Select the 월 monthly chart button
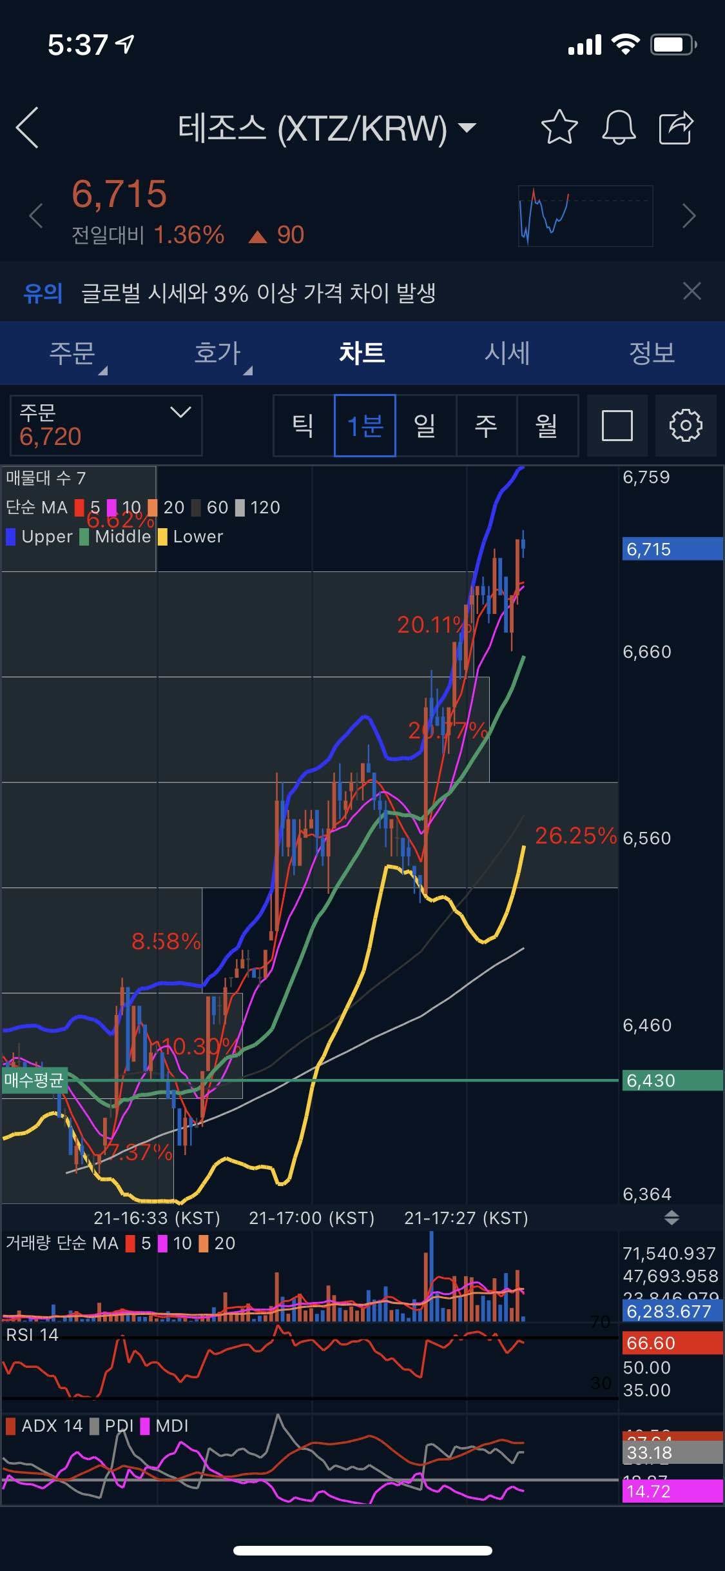725x1571 pixels. 547,426
